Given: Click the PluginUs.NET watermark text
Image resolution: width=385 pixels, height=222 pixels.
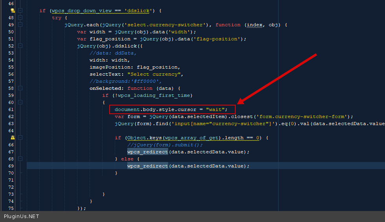Looking at the screenshot, I should point(21,217).
